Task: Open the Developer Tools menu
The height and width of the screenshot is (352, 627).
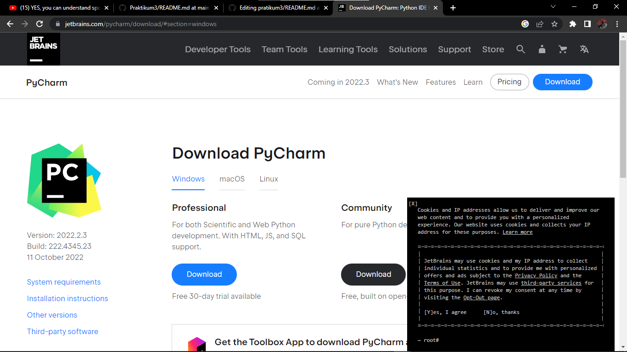Action: pos(218,49)
